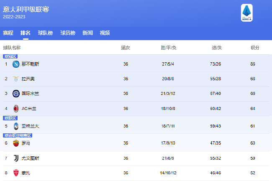Open the 球员榜 player stats tab
The image size is (272, 181).
[x=67, y=33]
